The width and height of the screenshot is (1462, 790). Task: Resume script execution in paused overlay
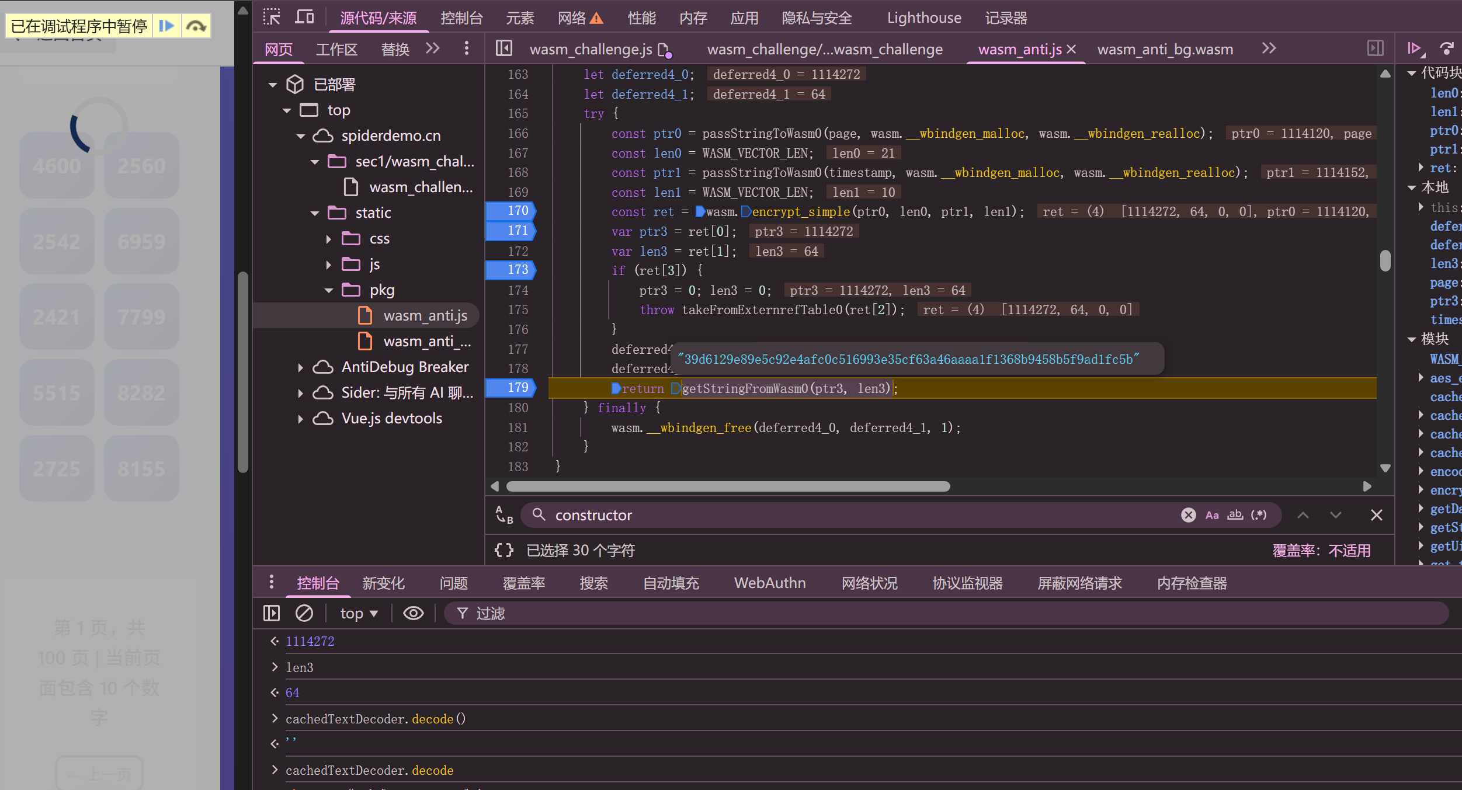166,26
